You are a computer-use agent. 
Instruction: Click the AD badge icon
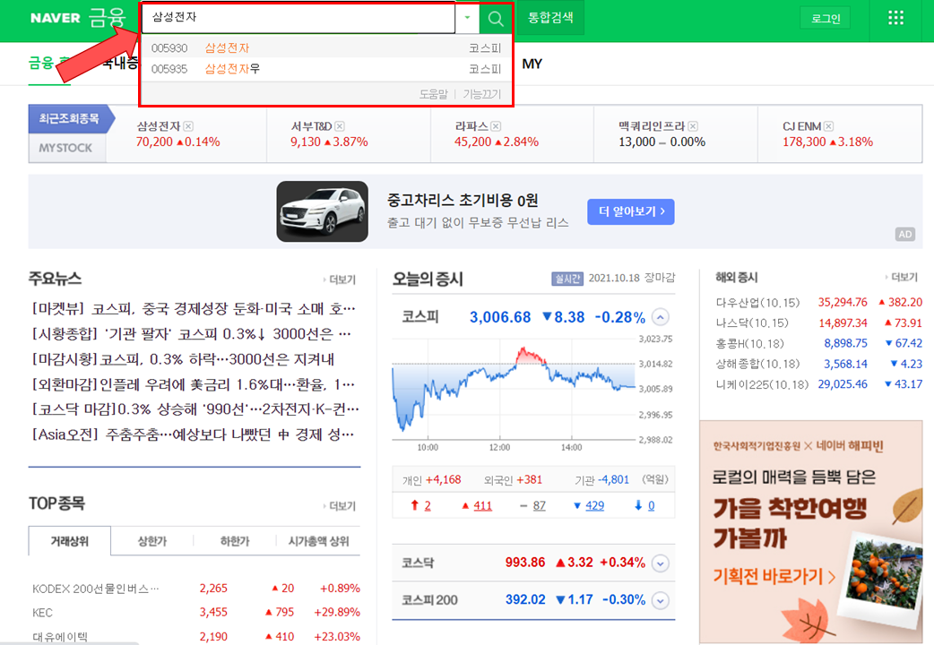click(904, 234)
